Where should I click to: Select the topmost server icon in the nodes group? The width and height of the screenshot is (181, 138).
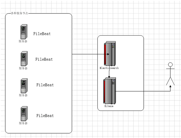pyautogui.click(x=23, y=32)
